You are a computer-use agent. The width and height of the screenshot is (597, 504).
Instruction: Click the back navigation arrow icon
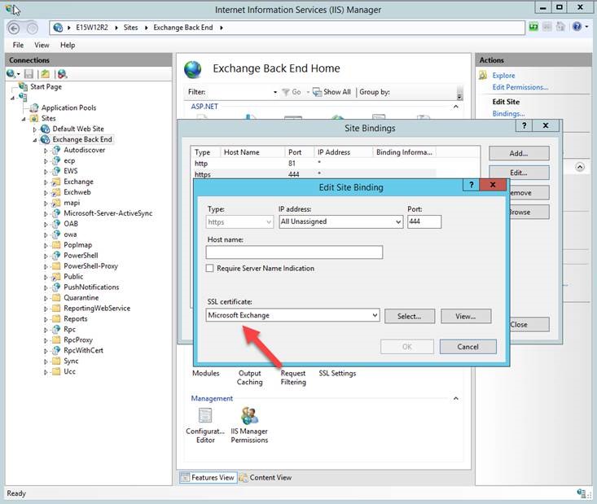[x=14, y=28]
